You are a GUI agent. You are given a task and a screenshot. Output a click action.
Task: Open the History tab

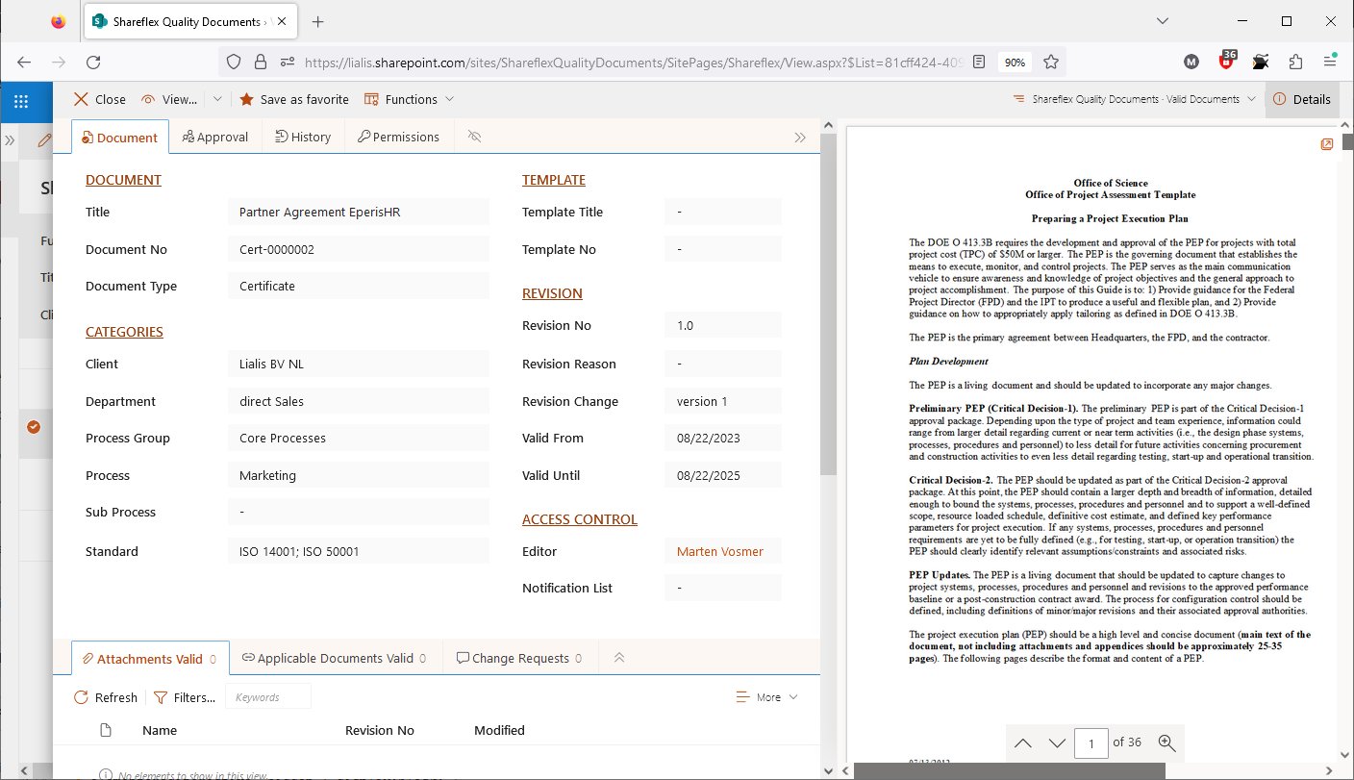click(303, 137)
